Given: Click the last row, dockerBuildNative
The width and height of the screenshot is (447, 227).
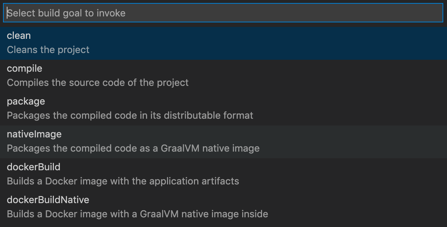Looking at the screenshot, I should pos(223,208).
